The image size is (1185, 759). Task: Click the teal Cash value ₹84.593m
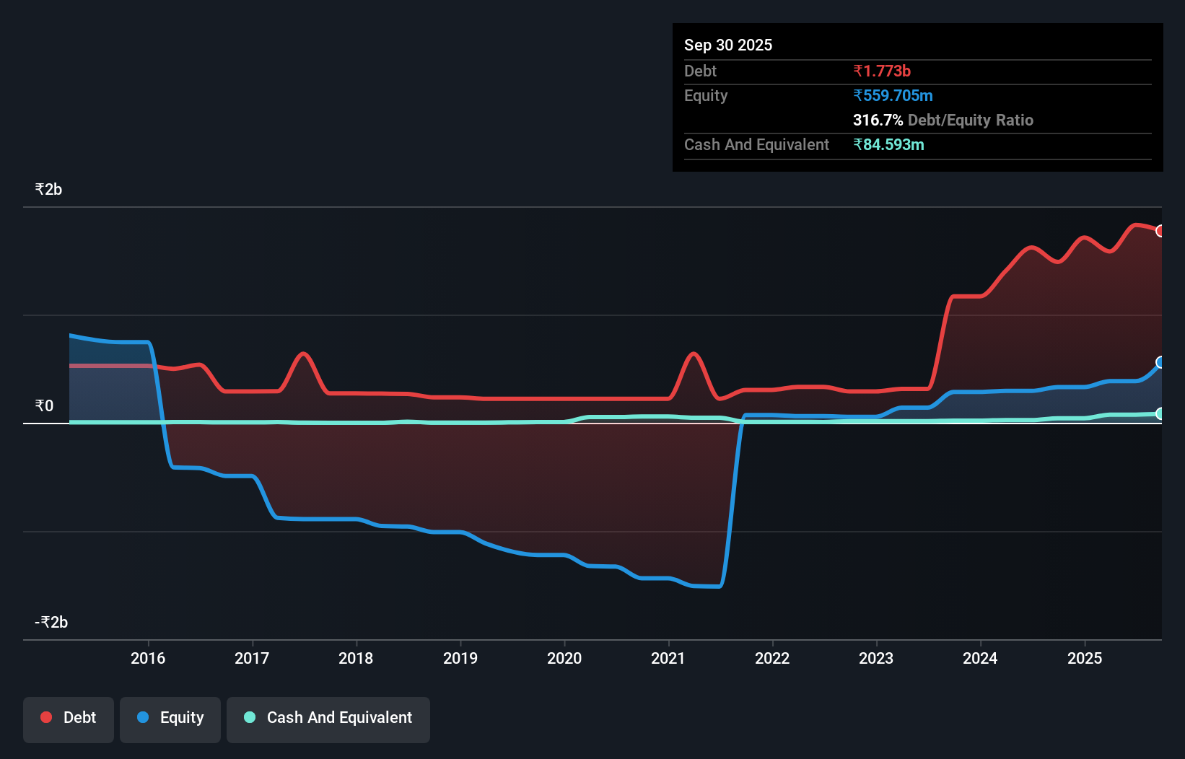888,144
